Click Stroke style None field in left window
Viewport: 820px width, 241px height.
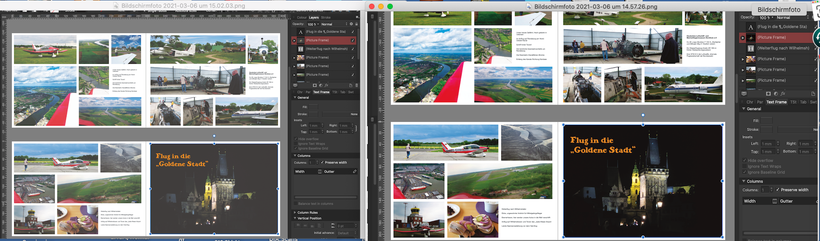coord(341,114)
